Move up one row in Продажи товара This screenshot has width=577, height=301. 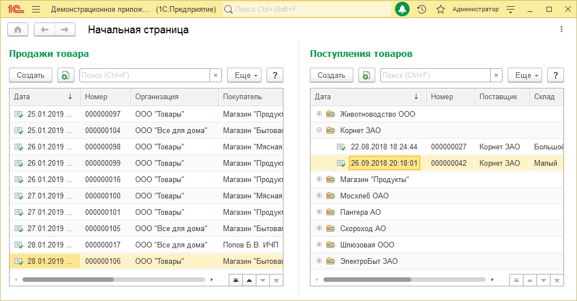pyautogui.click(x=249, y=280)
